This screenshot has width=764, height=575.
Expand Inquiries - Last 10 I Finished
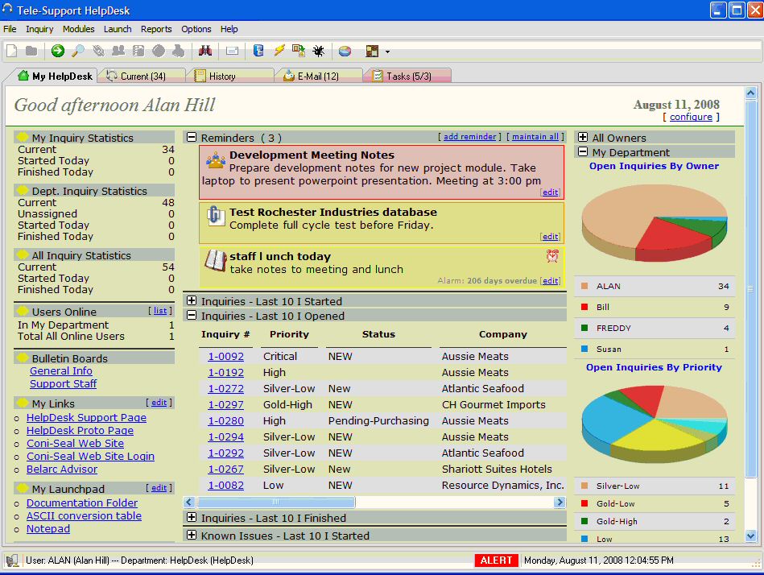coord(192,518)
